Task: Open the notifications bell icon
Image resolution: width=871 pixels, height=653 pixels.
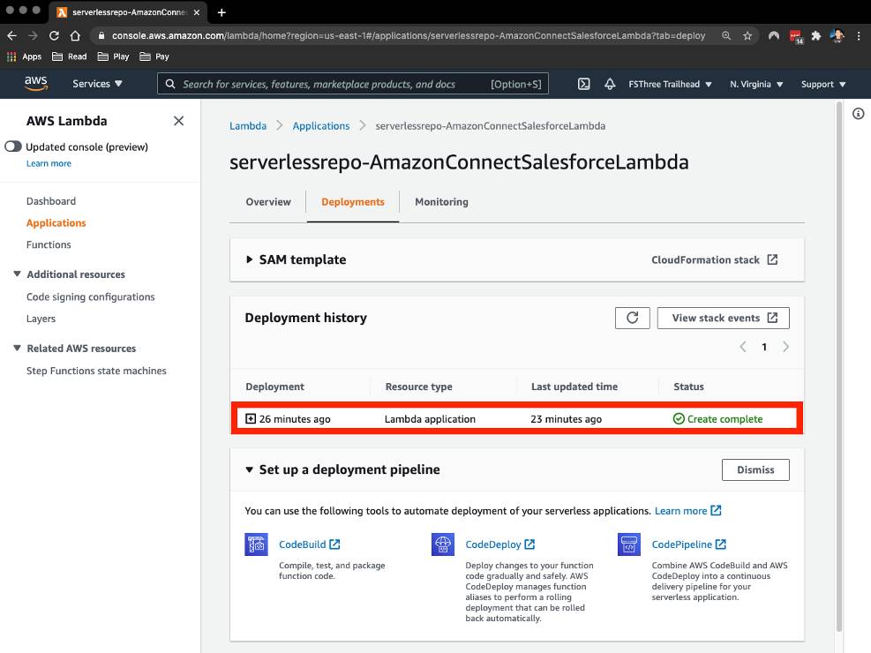Action: [x=610, y=84]
